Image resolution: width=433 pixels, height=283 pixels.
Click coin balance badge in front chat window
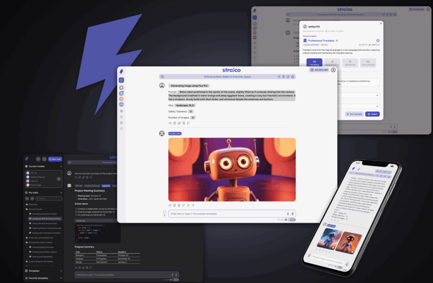click(x=319, y=70)
